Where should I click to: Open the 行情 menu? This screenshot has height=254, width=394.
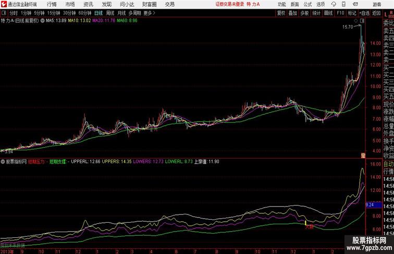52,4
